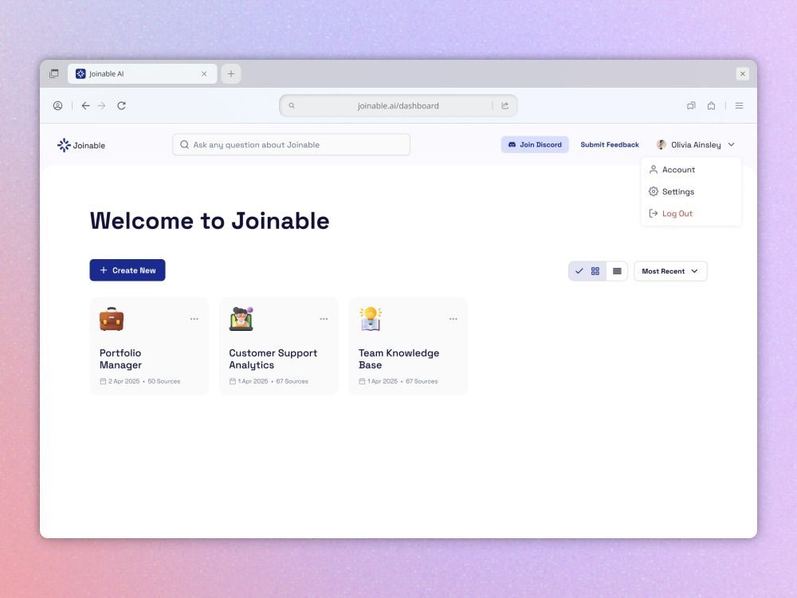Screen dimensions: 797x598
Task: Click the browser profile icon
Action: click(x=58, y=106)
